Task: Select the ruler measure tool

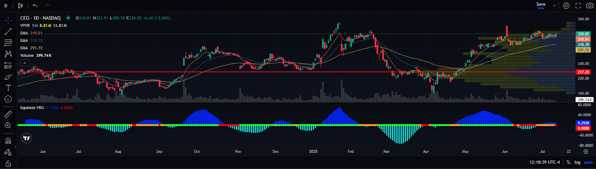Action: pyautogui.click(x=8, y=114)
